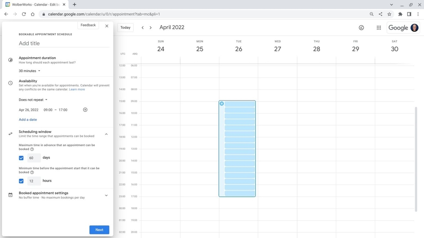Click the Next button

click(99, 230)
